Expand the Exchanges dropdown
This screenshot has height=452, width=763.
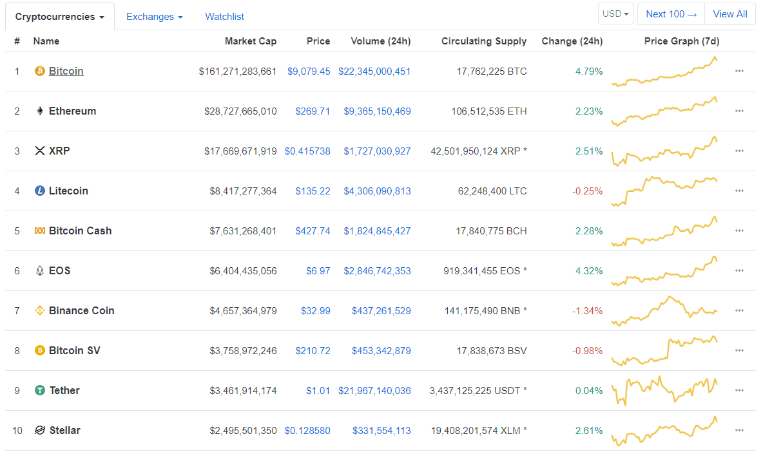click(x=154, y=17)
